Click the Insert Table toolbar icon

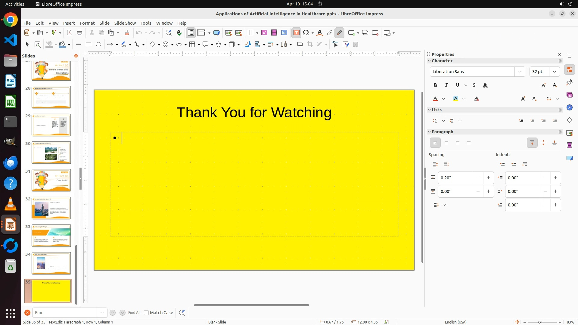pyautogui.click(x=250, y=33)
